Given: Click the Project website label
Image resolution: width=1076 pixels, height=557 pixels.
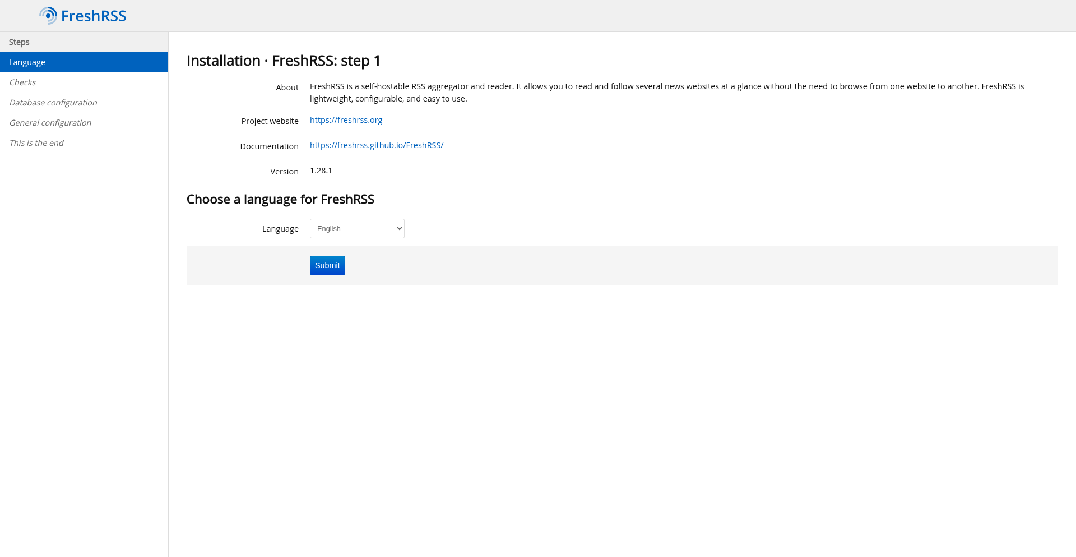Looking at the screenshot, I should 270,121.
